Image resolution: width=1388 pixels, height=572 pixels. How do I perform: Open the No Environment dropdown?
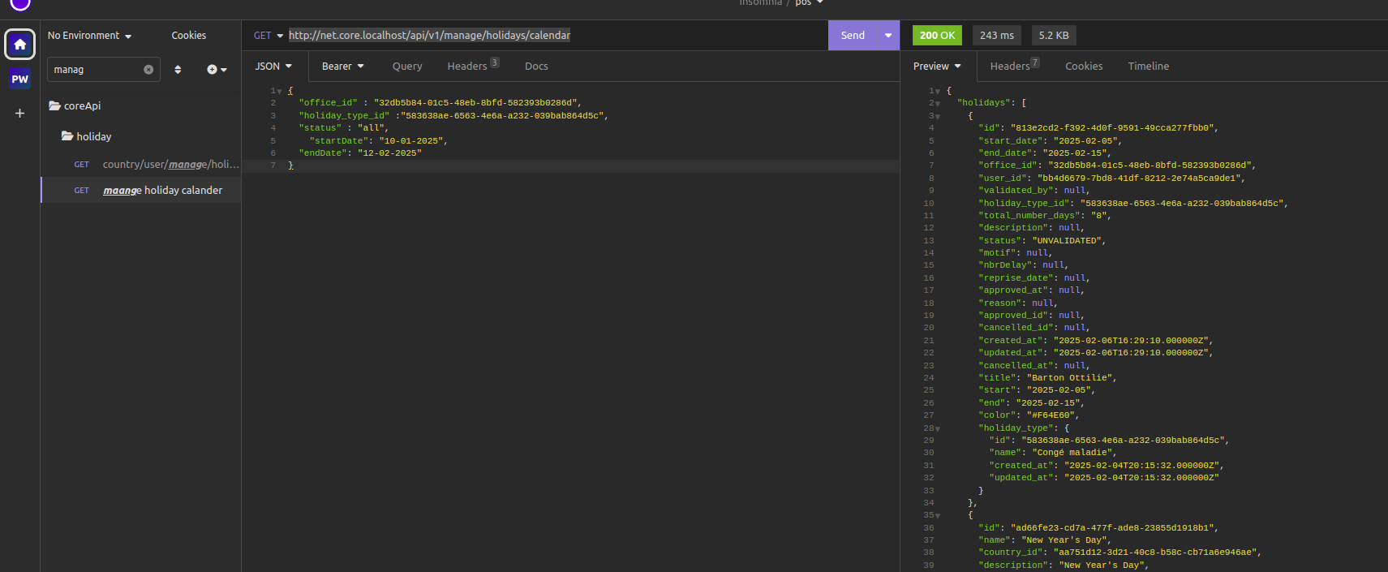89,36
